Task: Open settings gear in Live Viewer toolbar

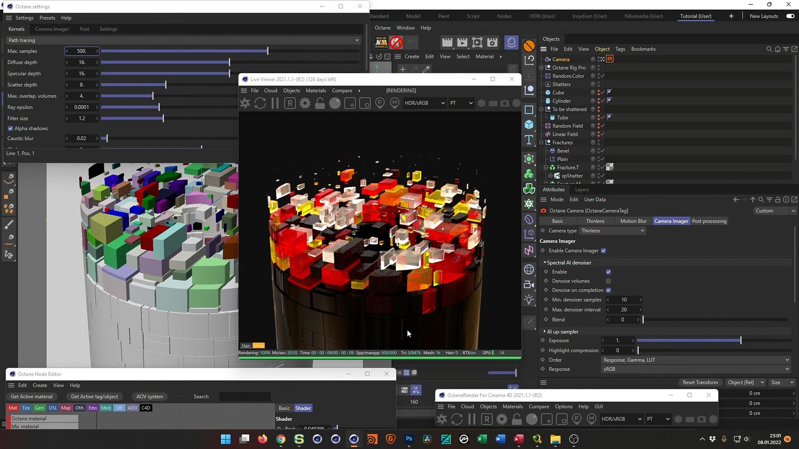Action: [305, 103]
